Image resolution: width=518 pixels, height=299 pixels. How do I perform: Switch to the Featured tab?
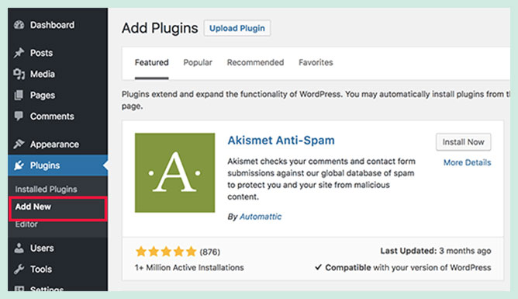coord(152,62)
